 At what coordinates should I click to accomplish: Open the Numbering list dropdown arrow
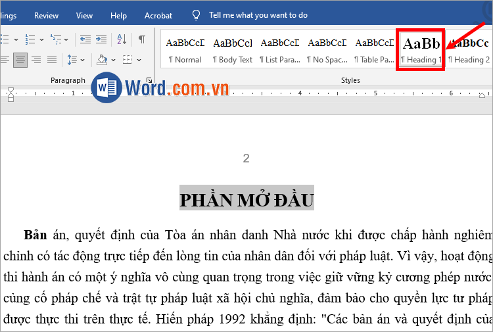coord(42,39)
